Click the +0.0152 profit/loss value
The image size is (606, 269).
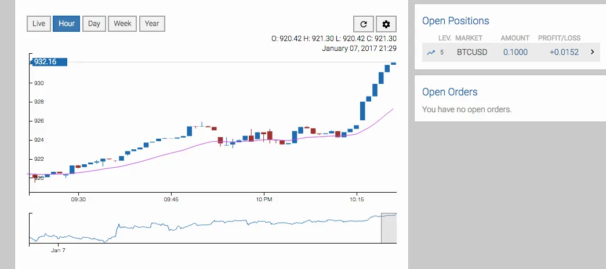point(564,53)
